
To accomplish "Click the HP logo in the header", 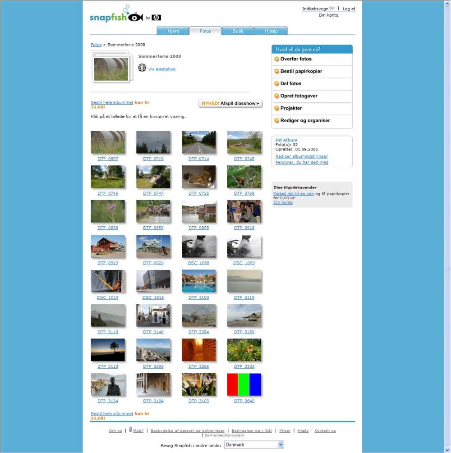I will click(x=156, y=18).
